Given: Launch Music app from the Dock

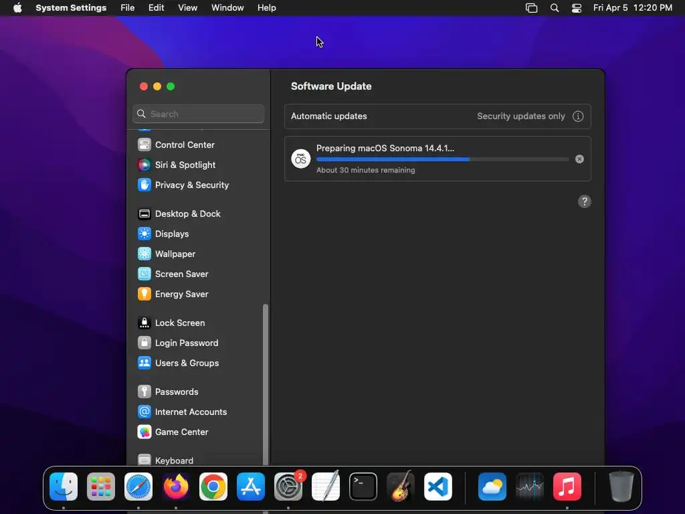Looking at the screenshot, I should [567, 487].
